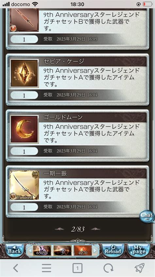Open the ゴールドムーン crescent moon icon

pos(24,129)
